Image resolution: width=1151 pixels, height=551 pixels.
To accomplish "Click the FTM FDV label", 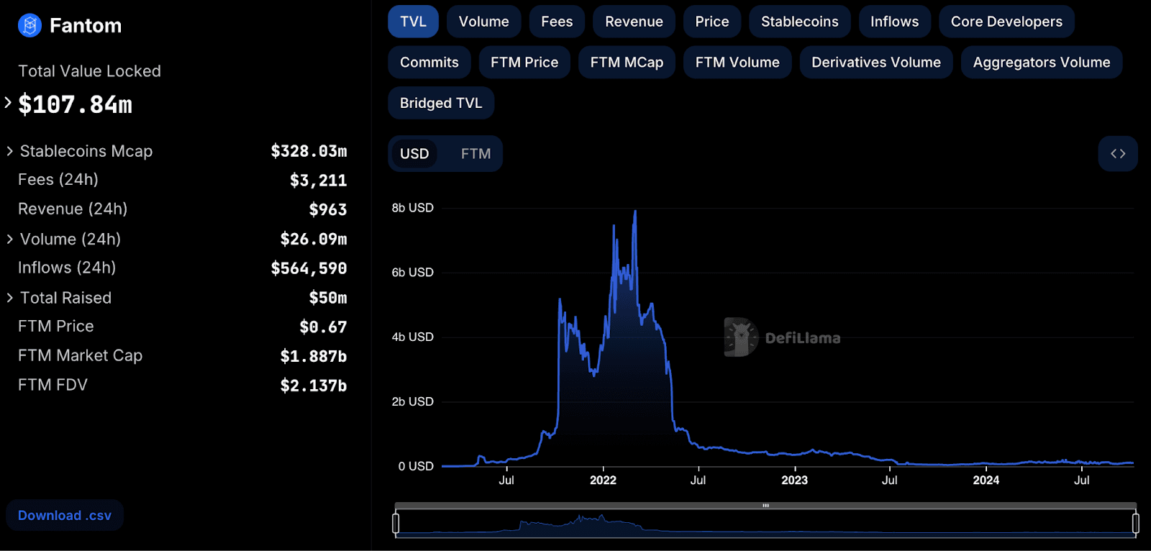I will click(x=53, y=386).
